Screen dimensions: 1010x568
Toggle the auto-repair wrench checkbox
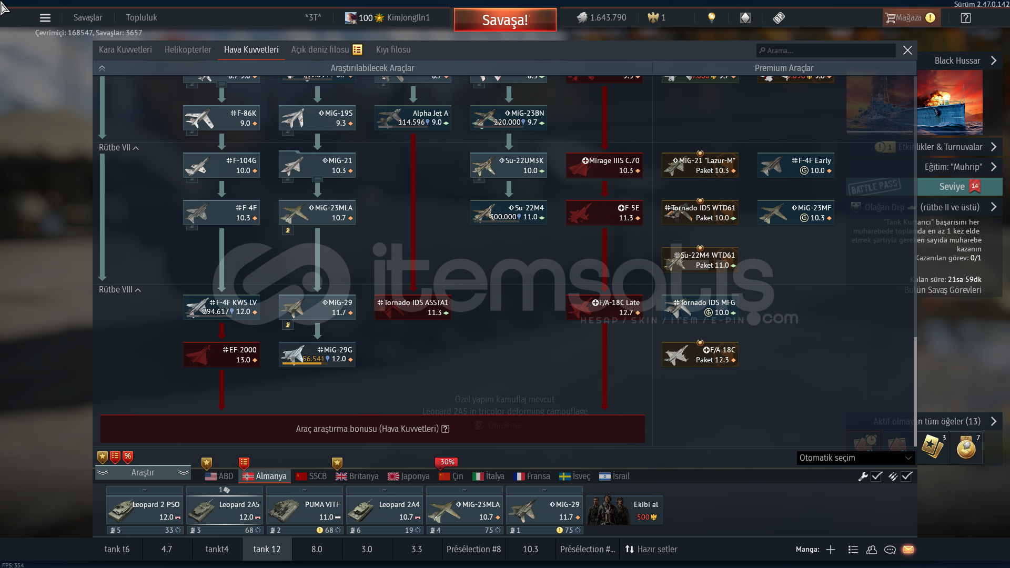pyautogui.click(x=876, y=476)
